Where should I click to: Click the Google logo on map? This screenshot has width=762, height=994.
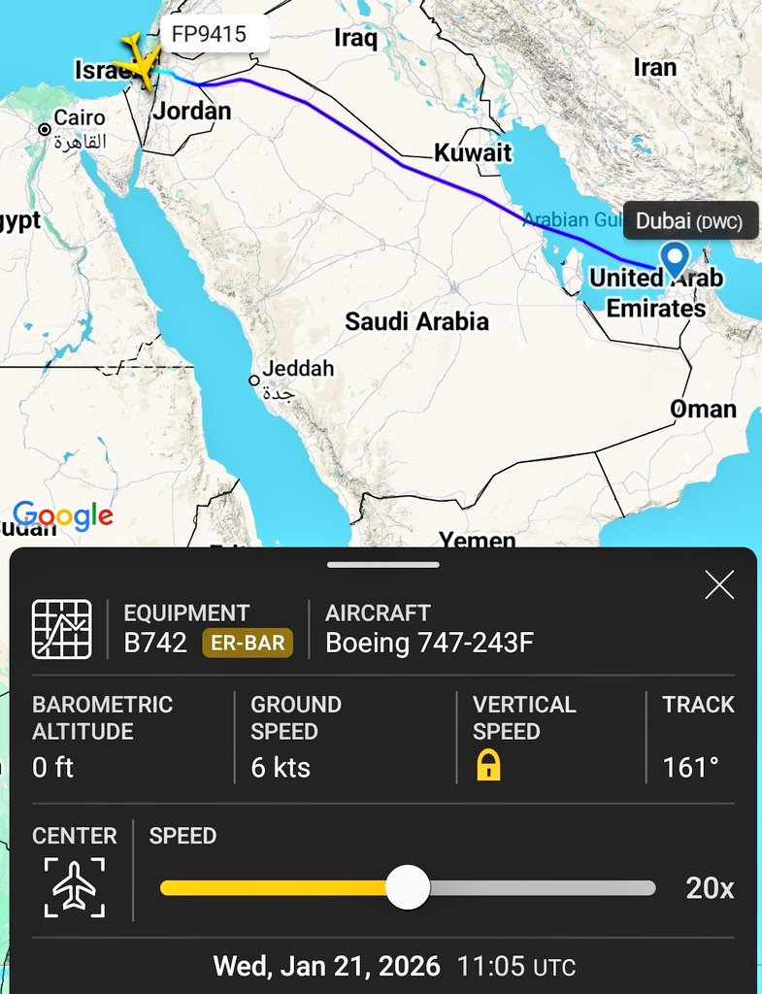[x=63, y=515]
